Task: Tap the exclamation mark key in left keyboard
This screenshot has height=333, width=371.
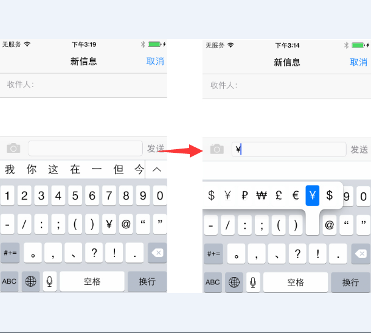Action: point(114,253)
